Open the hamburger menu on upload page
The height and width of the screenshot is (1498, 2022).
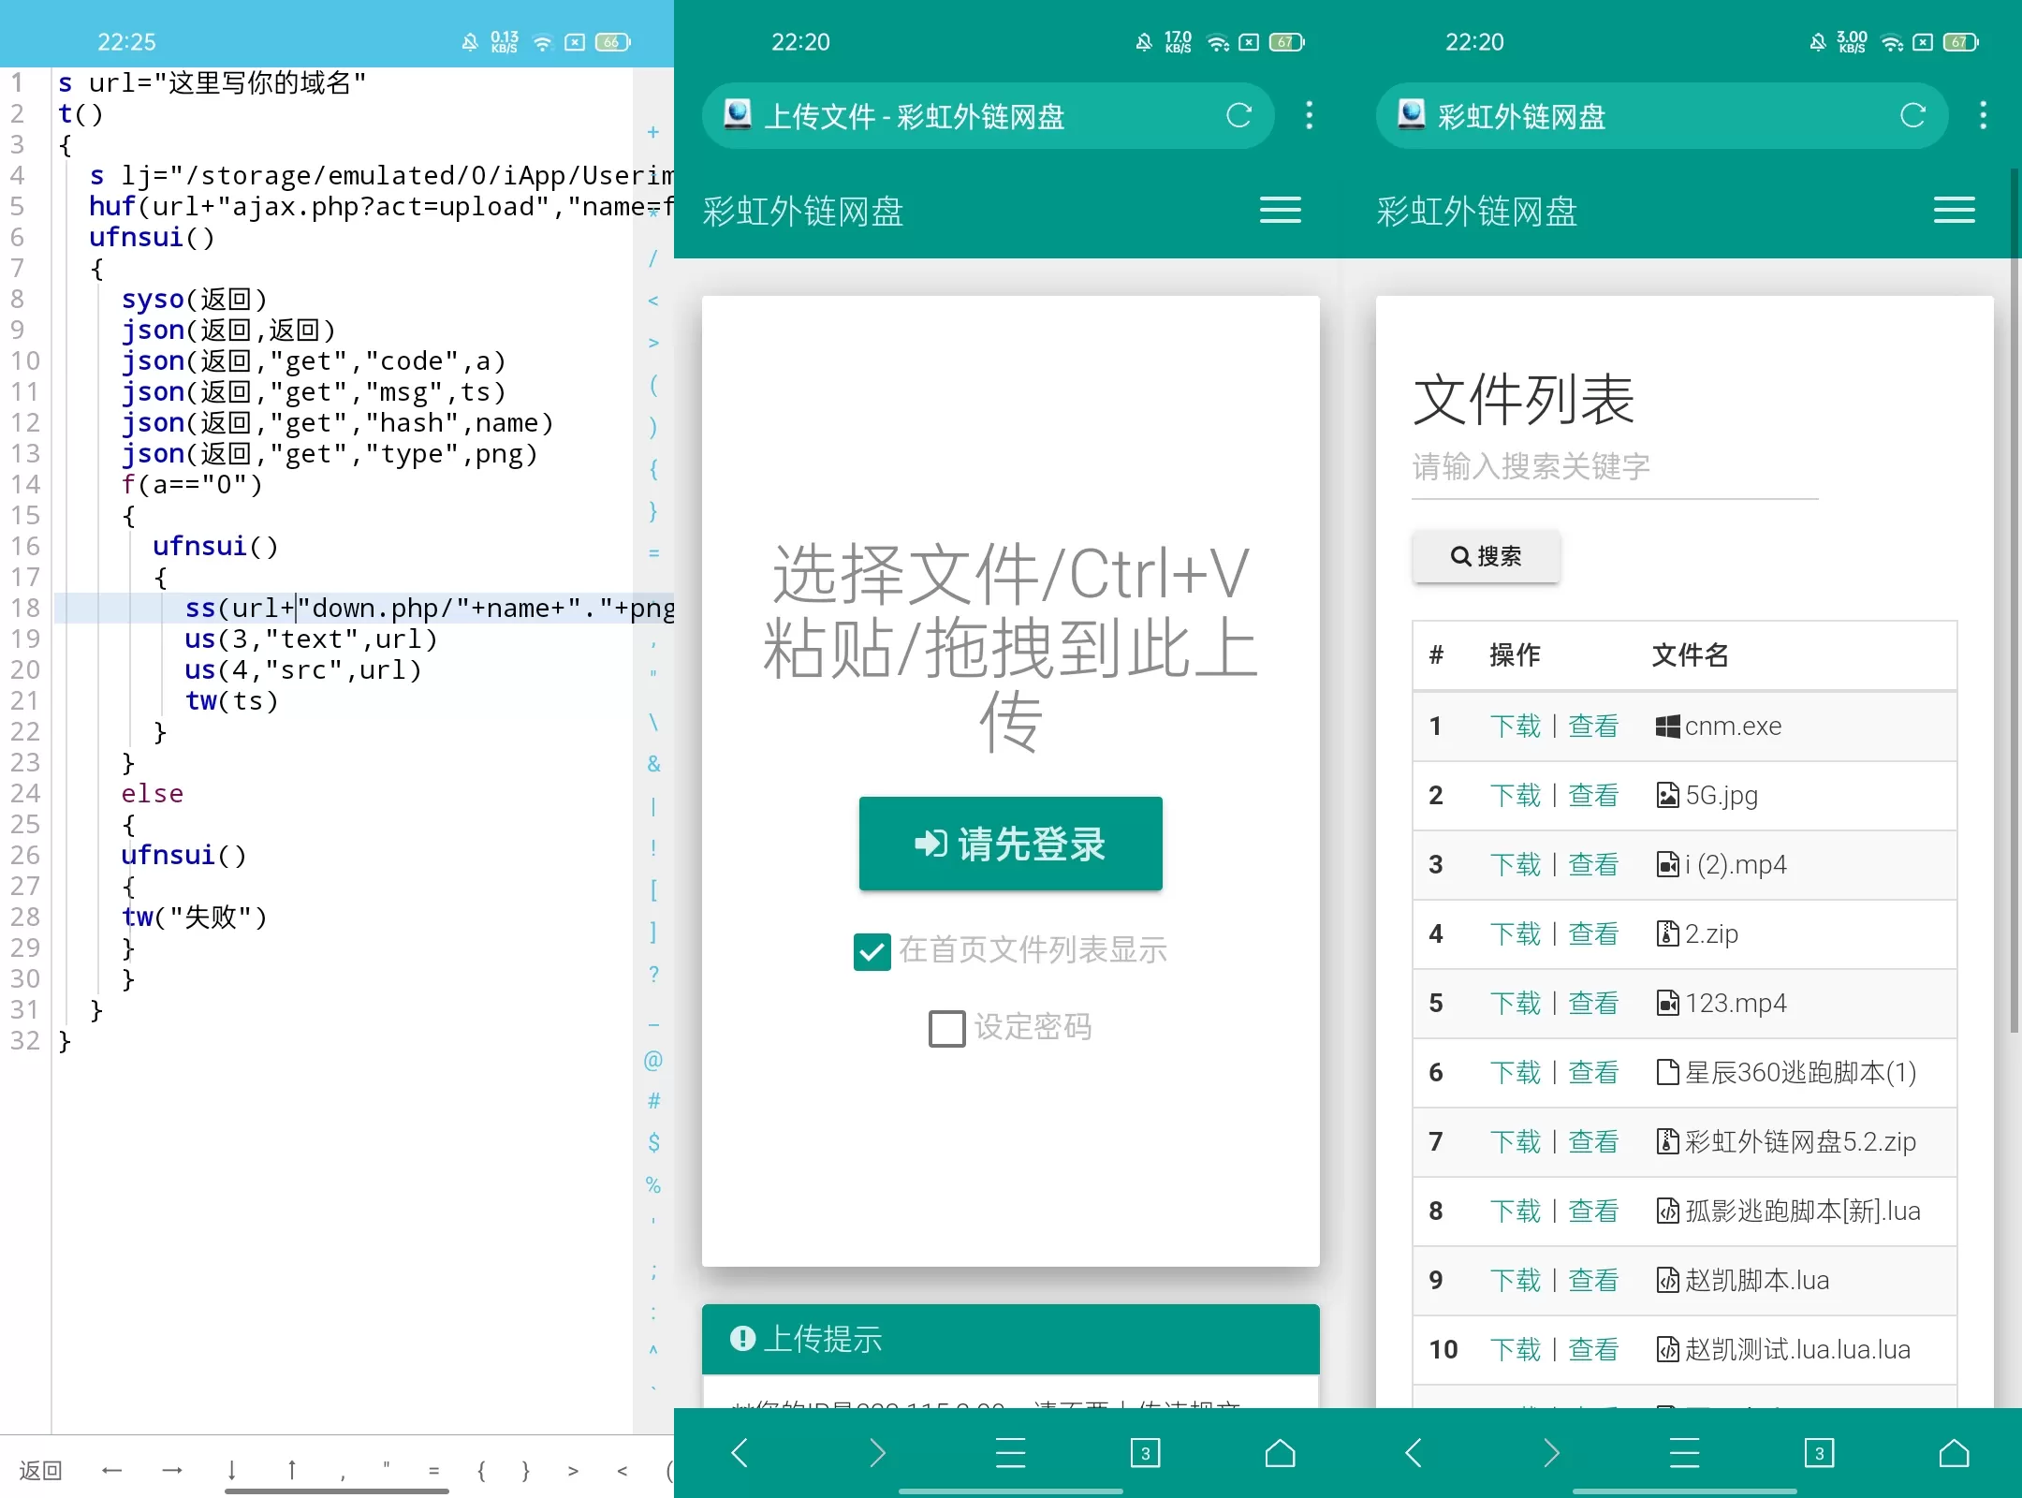pos(1280,210)
